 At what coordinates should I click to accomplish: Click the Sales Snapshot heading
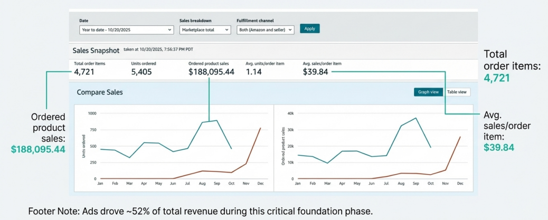96,51
